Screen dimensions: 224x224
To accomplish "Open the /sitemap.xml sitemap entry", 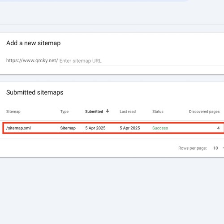I will [18, 128].
